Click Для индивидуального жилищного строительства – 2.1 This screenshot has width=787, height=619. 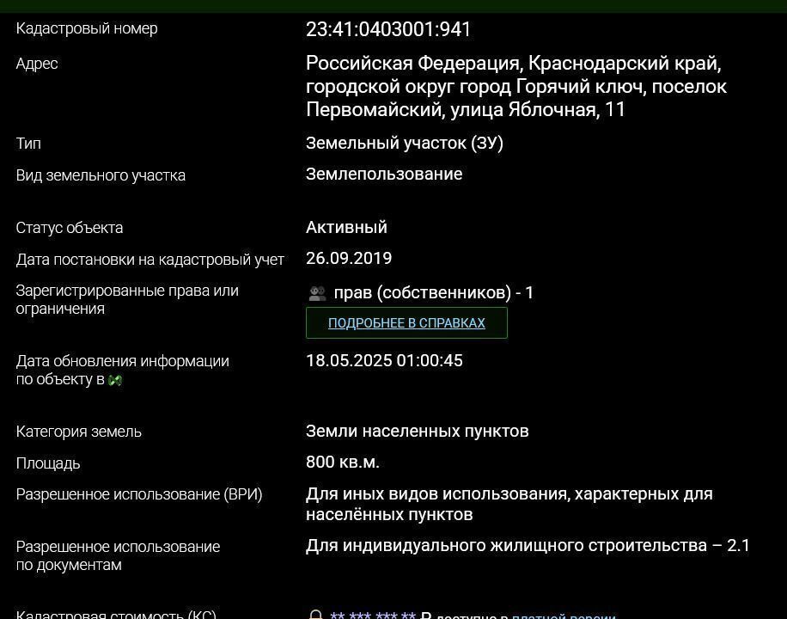pyautogui.click(x=528, y=546)
